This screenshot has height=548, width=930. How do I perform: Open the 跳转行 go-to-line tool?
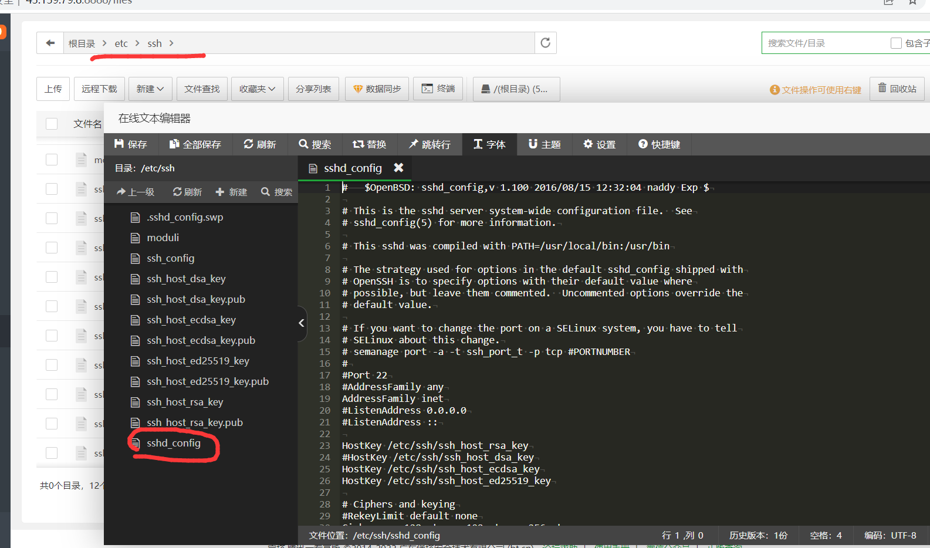430,144
